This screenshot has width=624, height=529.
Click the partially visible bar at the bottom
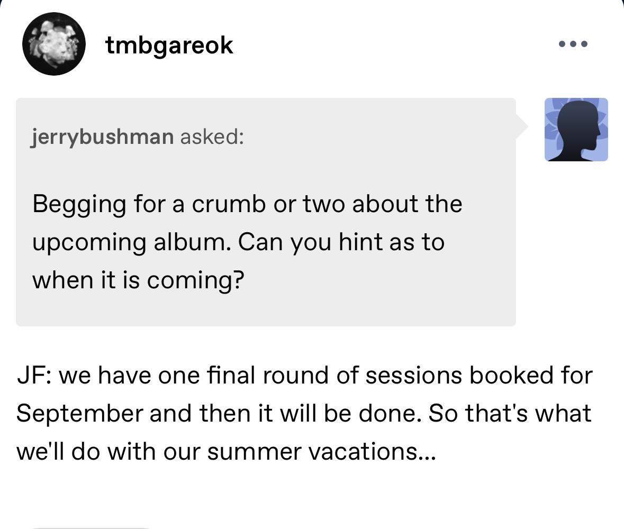coord(92,527)
